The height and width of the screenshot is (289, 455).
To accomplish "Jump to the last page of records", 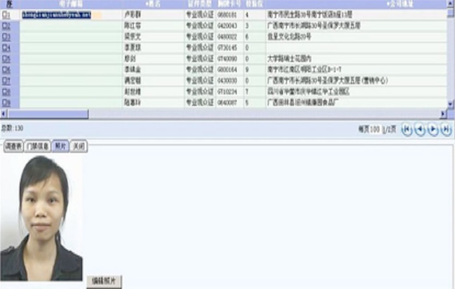I will tap(446, 129).
